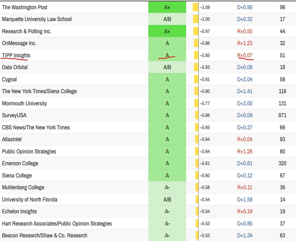Click D+1.41 bias for NYT/Siena College

tap(245, 91)
